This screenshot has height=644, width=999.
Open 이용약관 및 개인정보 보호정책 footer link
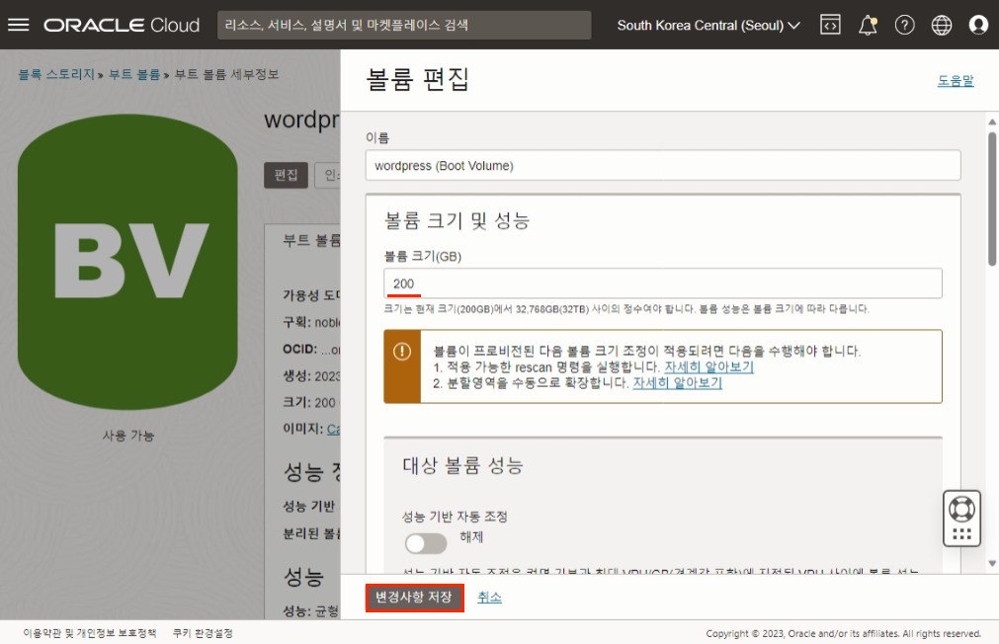(90, 632)
